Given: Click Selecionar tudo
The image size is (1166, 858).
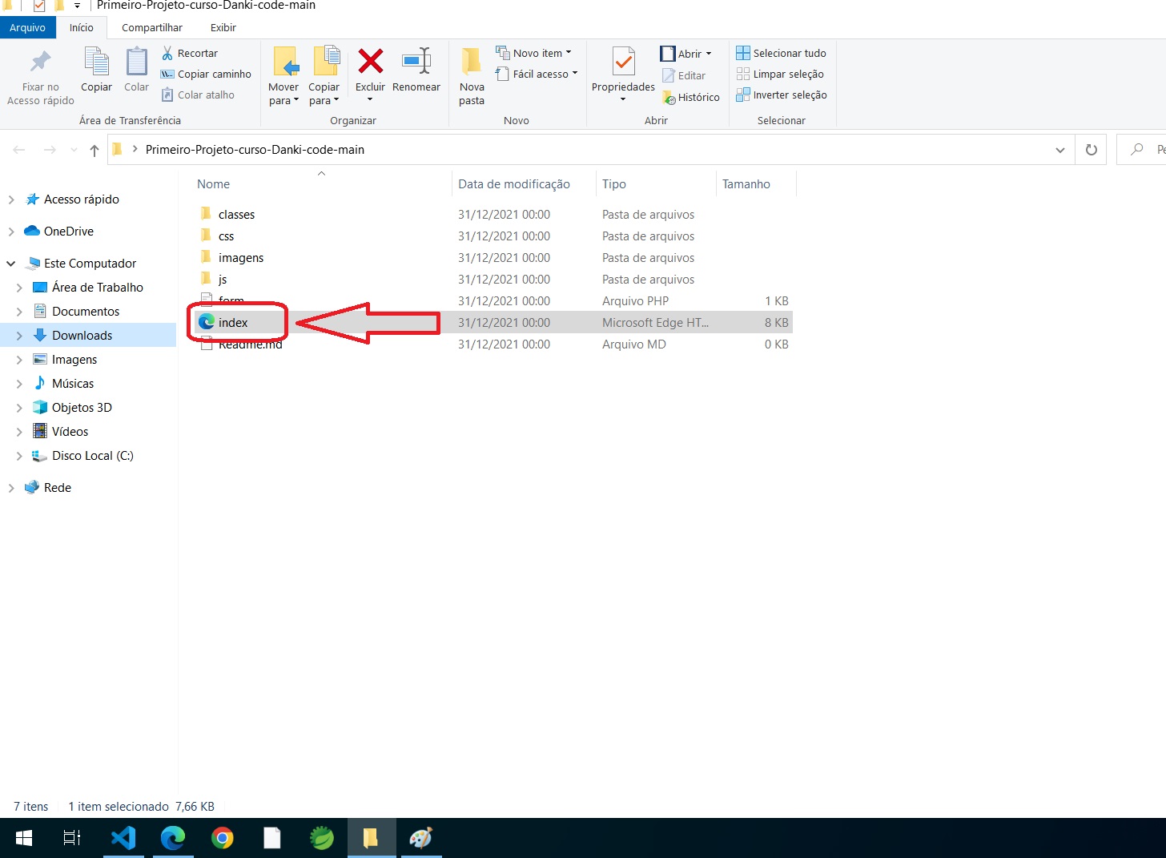Looking at the screenshot, I should pyautogui.click(x=782, y=53).
